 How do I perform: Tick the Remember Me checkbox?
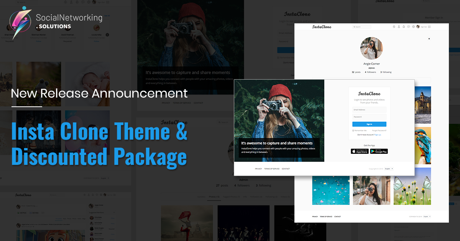click(353, 130)
